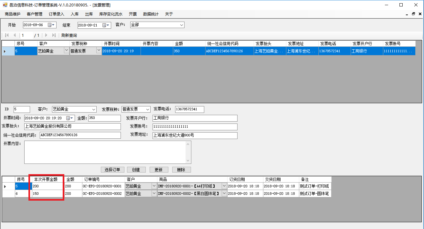
Task: Click 发票开户行 field with 工商银行
Action: (x=195, y=118)
